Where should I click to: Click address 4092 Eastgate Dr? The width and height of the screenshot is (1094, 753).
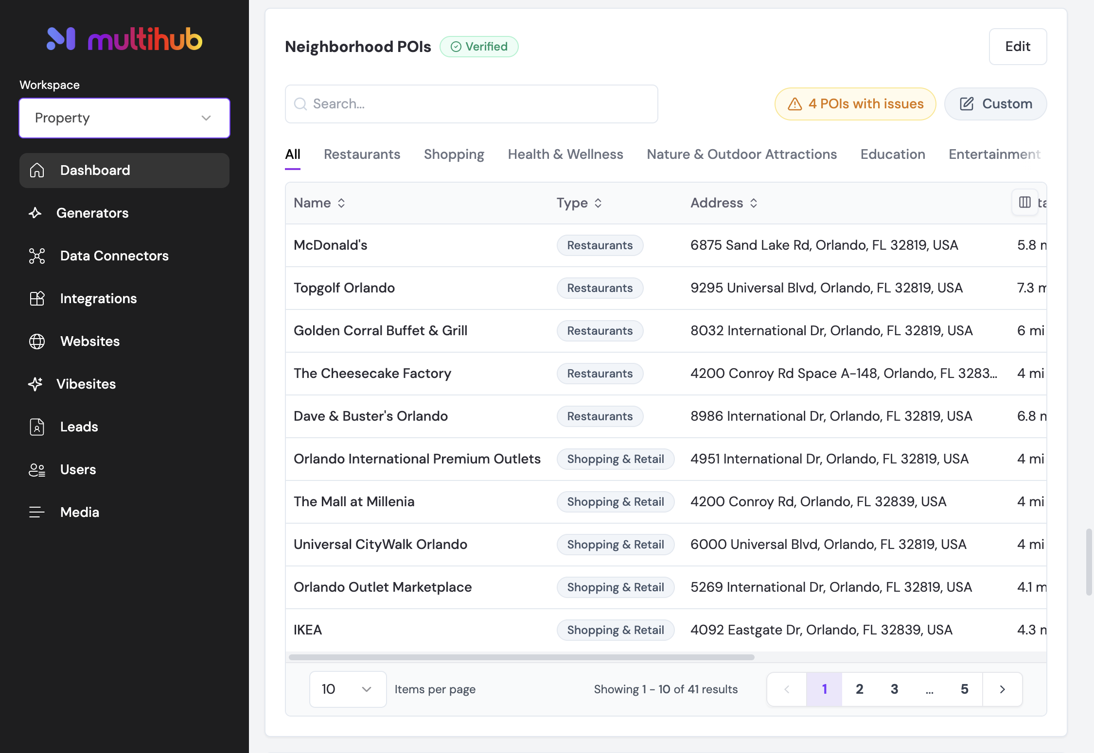point(822,630)
